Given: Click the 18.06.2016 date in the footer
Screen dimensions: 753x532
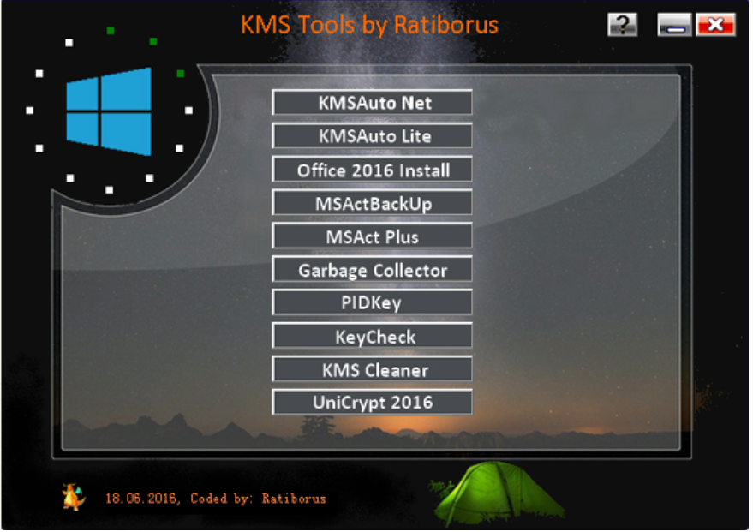Looking at the screenshot, I should (x=142, y=498).
